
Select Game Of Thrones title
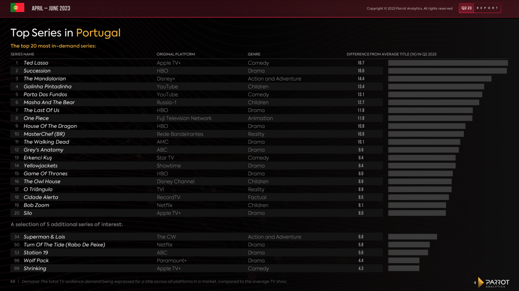(45, 173)
